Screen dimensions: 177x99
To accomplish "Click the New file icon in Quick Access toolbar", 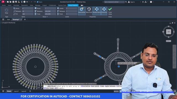I will click(x=8, y=2).
